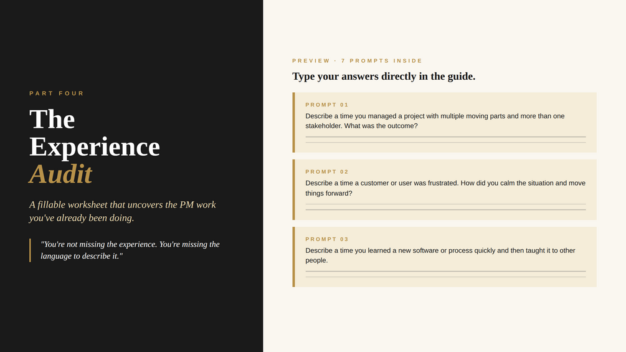Screen dimensions: 626x352
Task: Click the frustrated customer question text
Action: click(445, 188)
